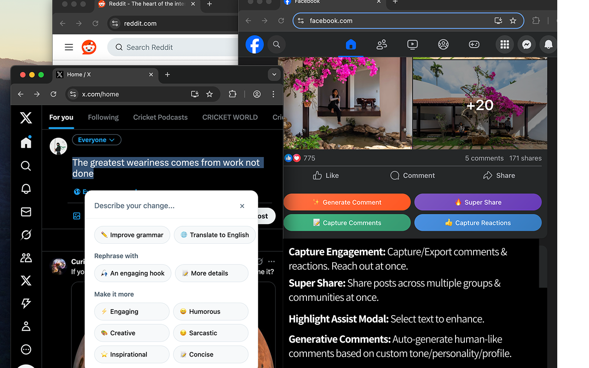Open Reddit hamburger menu
This screenshot has width=589, height=368.
tap(69, 47)
